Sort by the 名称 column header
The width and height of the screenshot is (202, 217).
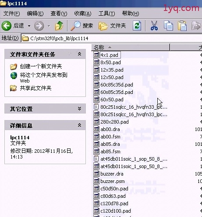coord(131,48)
